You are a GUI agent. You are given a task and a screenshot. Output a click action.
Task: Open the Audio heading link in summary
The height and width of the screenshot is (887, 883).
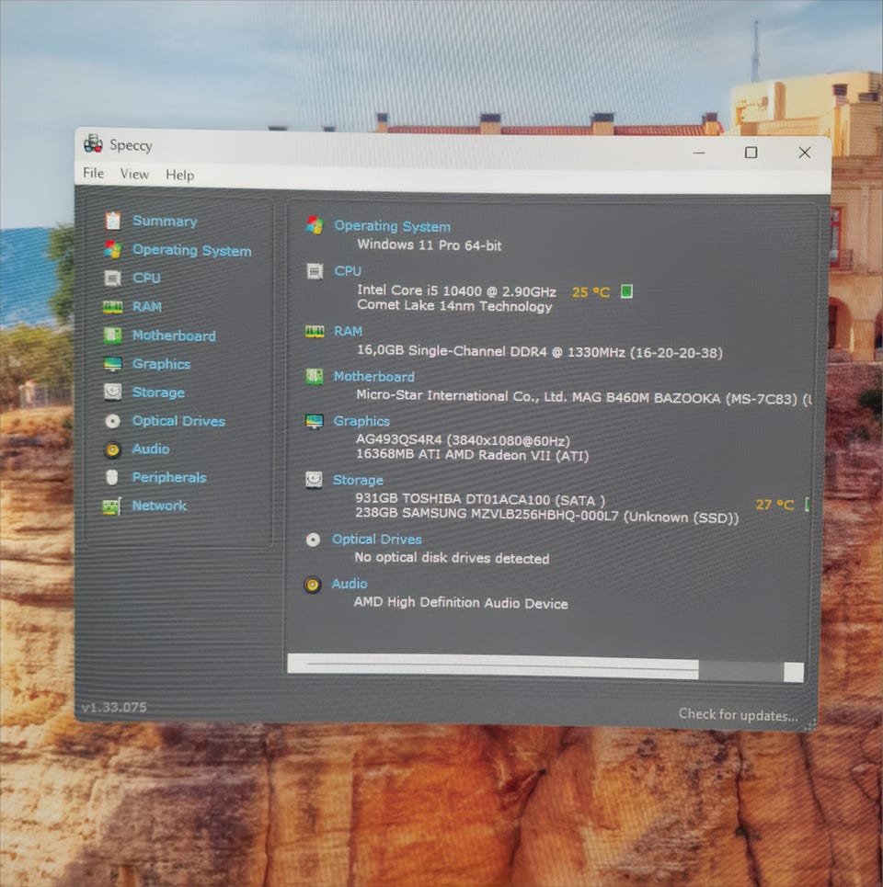tap(350, 584)
